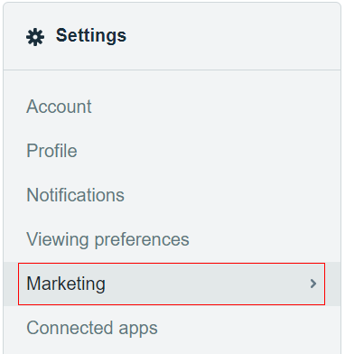Choose Profile from the settings list
This screenshot has height=354, width=345.
pos(51,151)
